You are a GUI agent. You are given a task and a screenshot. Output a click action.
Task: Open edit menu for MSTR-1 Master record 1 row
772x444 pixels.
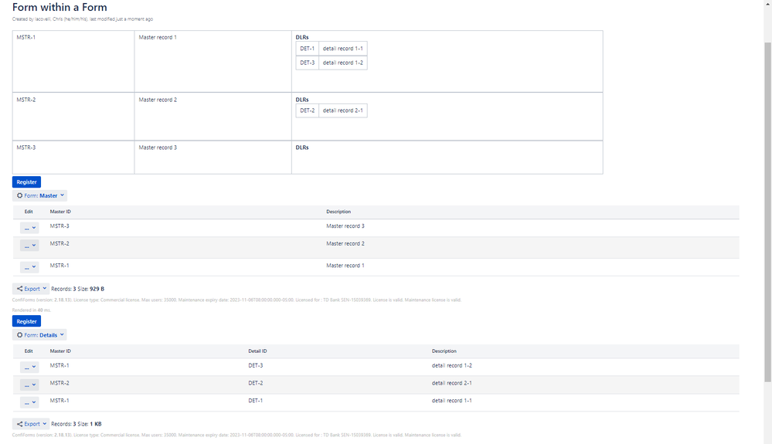click(x=29, y=267)
